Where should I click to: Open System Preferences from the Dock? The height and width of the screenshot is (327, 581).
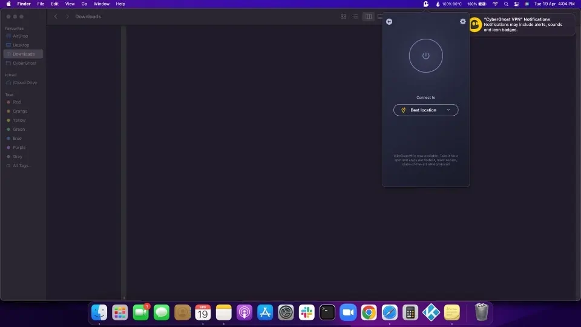click(x=286, y=312)
